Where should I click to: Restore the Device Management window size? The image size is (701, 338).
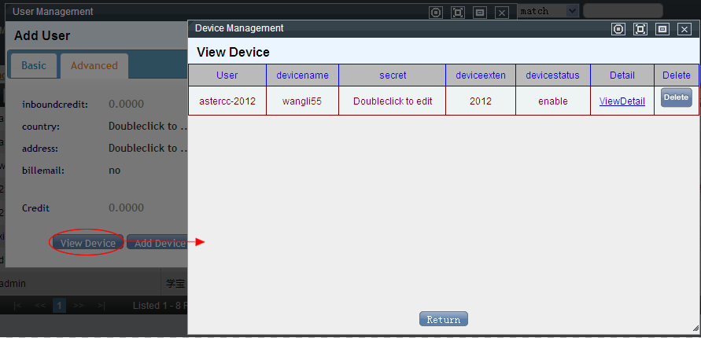click(x=662, y=29)
